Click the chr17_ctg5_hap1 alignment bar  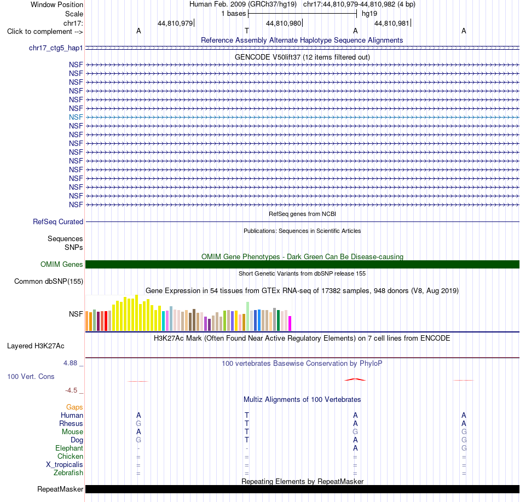point(302,48)
